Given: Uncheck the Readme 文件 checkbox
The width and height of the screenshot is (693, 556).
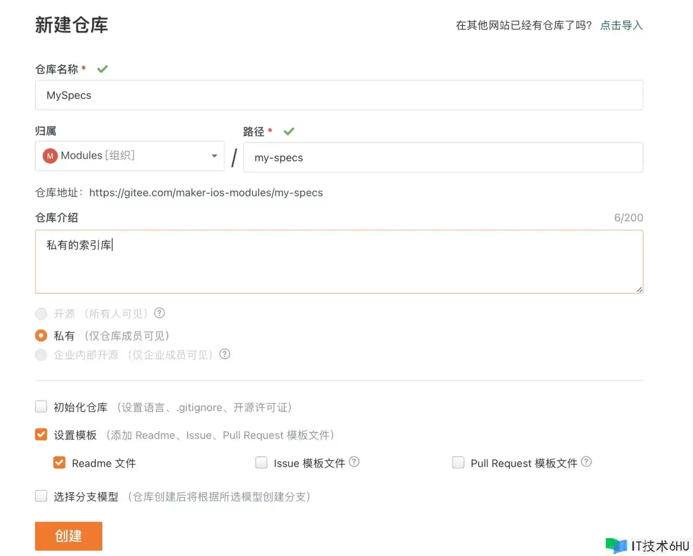Looking at the screenshot, I should (x=60, y=462).
